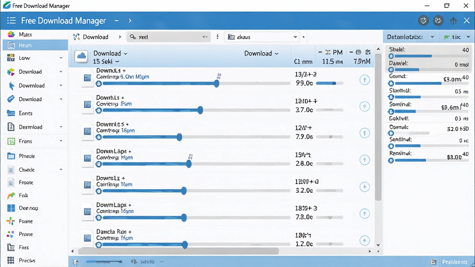This screenshot has height=267, width=475.
Task: Open the 15 Seki dropdown in list header
Action: tap(106, 62)
